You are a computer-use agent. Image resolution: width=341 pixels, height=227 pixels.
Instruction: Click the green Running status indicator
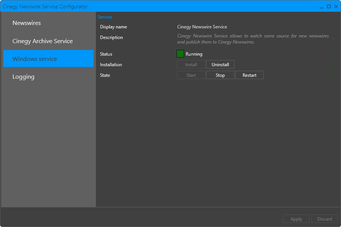point(180,54)
